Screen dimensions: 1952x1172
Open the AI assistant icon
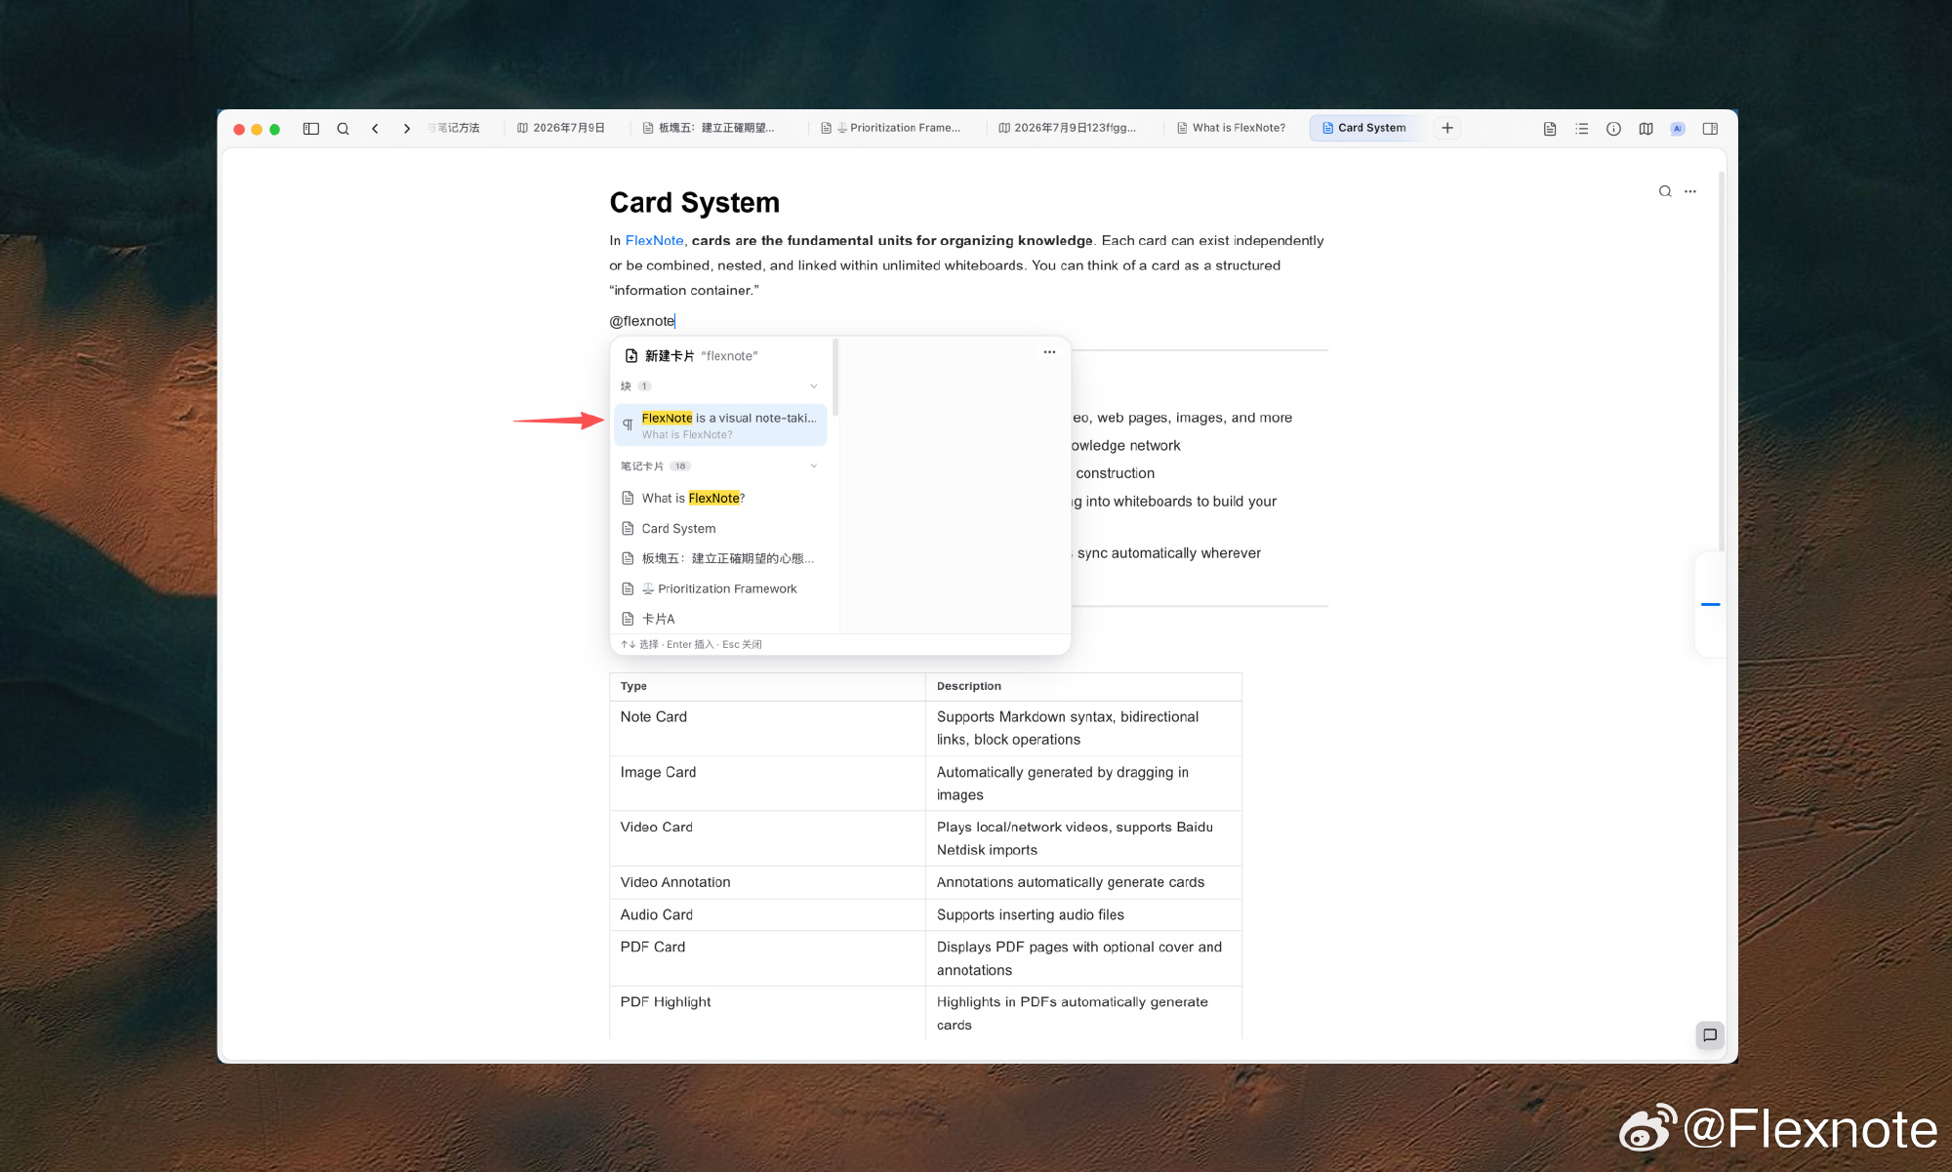tap(1678, 129)
